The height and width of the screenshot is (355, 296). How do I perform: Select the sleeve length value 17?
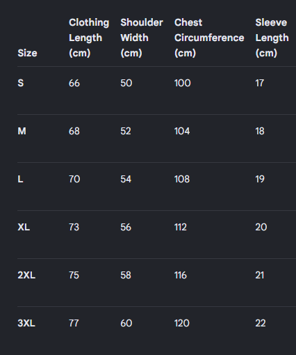[260, 83]
